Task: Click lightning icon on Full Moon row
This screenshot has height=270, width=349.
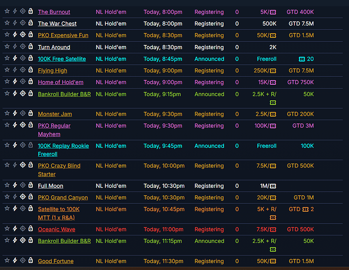Action: (15, 185)
